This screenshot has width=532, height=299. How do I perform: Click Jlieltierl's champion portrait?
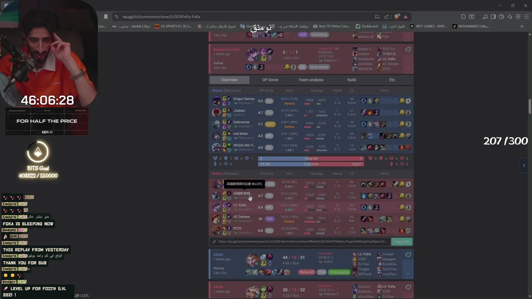click(216, 113)
